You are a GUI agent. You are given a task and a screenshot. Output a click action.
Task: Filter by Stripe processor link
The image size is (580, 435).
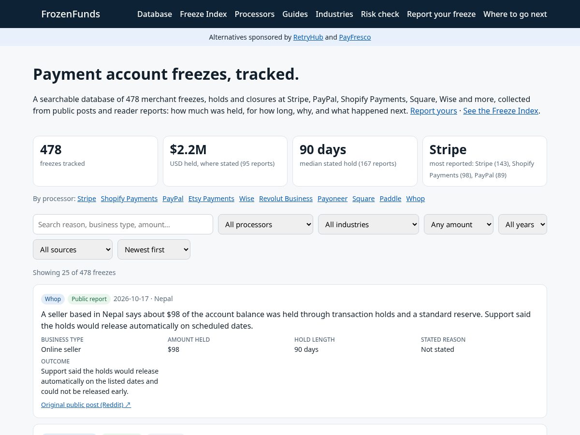pyautogui.click(x=87, y=199)
